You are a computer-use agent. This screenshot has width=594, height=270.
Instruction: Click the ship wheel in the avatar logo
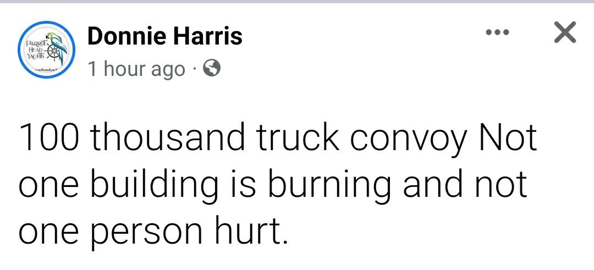[54, 52]
